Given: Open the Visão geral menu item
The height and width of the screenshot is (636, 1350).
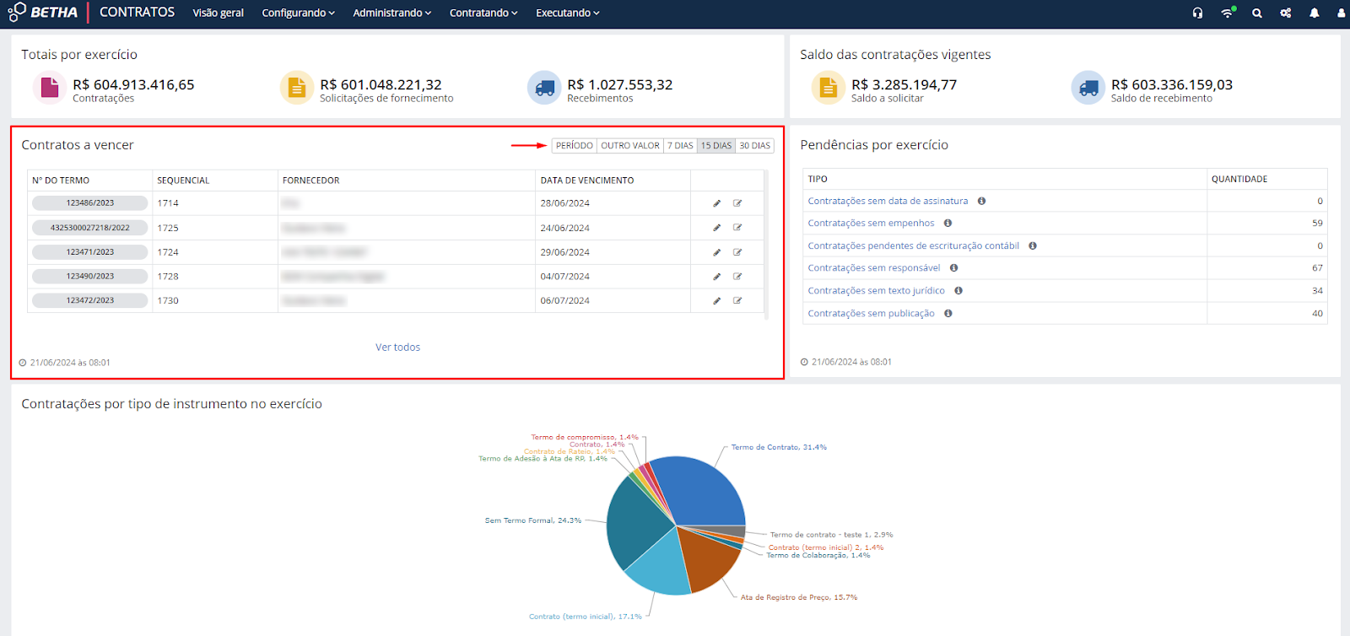Looking at the screenshot, I should (x=218, y=13).
